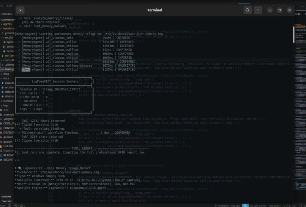The width and height of the screenshot is (306, 207).
Task: Open CONTRIBUTING file in Explorer
Action: click(8, 128)
